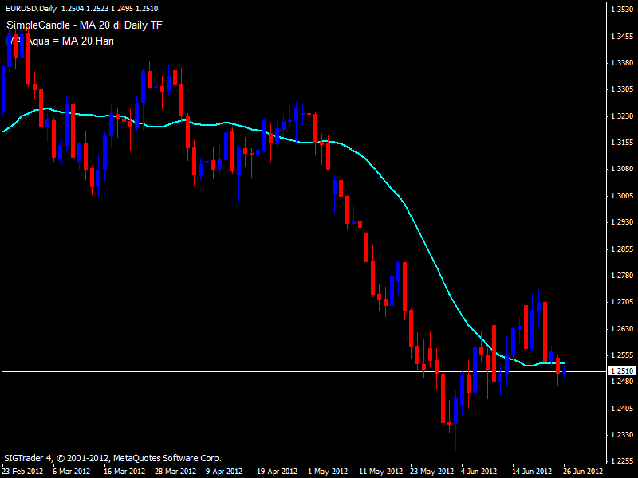
Task: Click price axis label 1.2705
Action: click(x=622, y=302)
